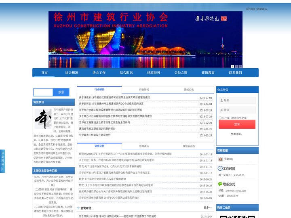Open the 会员之窗 menu item
The height and width of the screenshot is (218, 291).
click(x=181, y=73)
